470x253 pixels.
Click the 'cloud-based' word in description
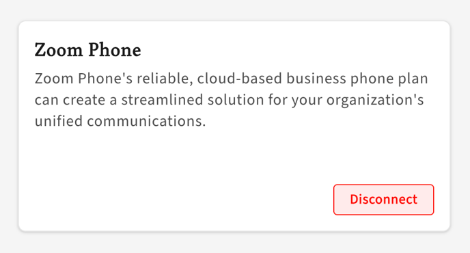[240, 79]
